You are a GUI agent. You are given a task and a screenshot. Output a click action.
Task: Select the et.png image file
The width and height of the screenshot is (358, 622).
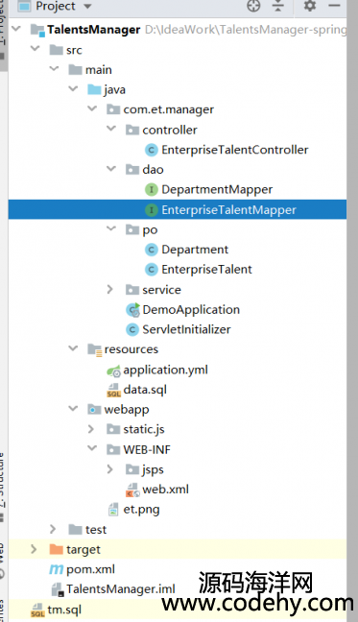(x=141, y=510)
